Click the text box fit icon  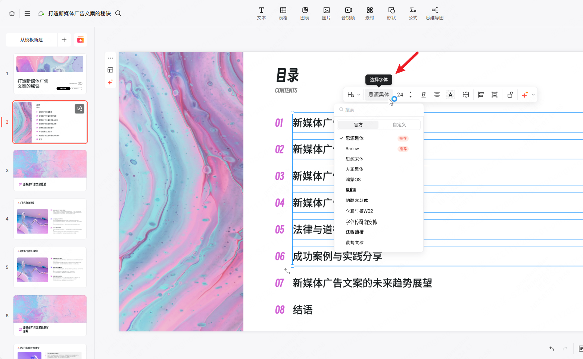click(x=466, y=95)
